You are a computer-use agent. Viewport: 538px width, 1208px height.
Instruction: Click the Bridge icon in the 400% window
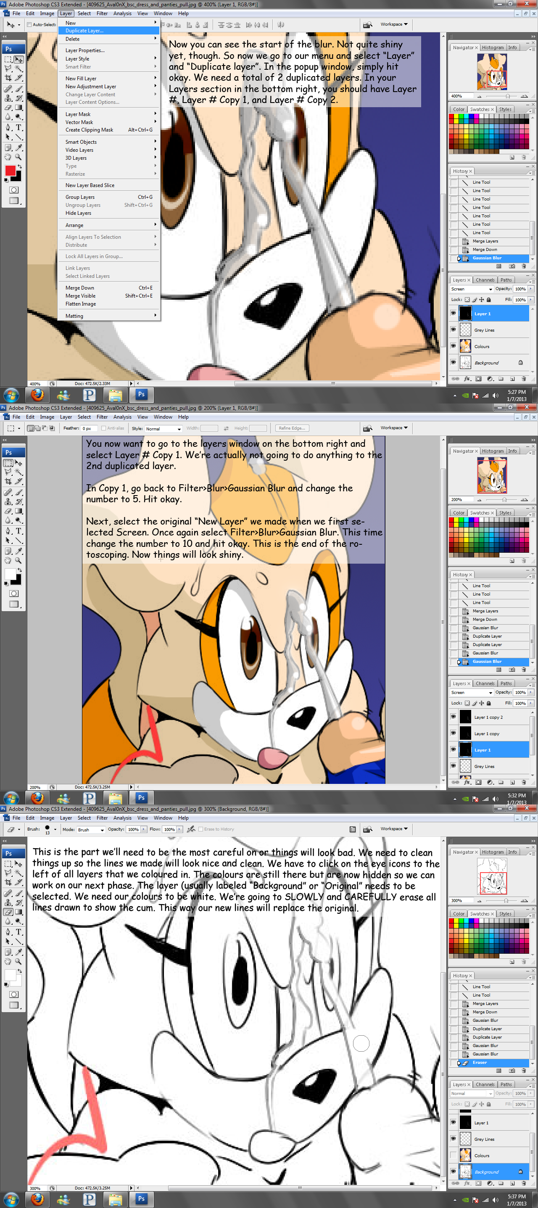[x=368, y=24]
